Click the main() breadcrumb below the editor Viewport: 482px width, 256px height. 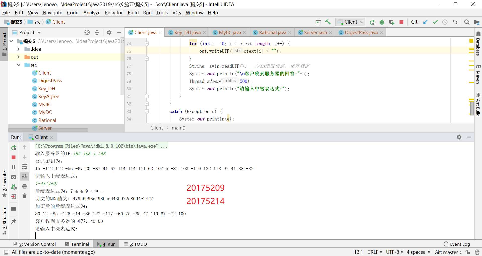tap(178, 128)
